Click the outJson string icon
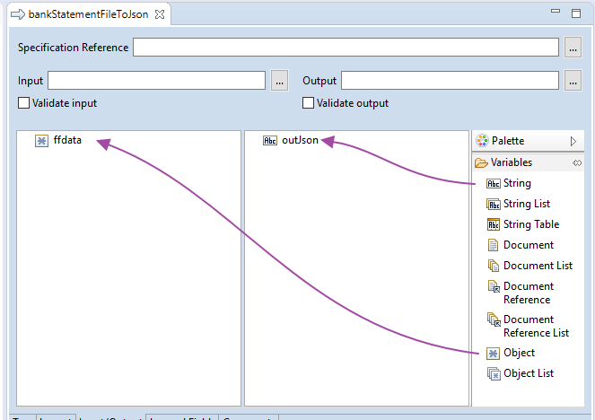 point(270,141)
